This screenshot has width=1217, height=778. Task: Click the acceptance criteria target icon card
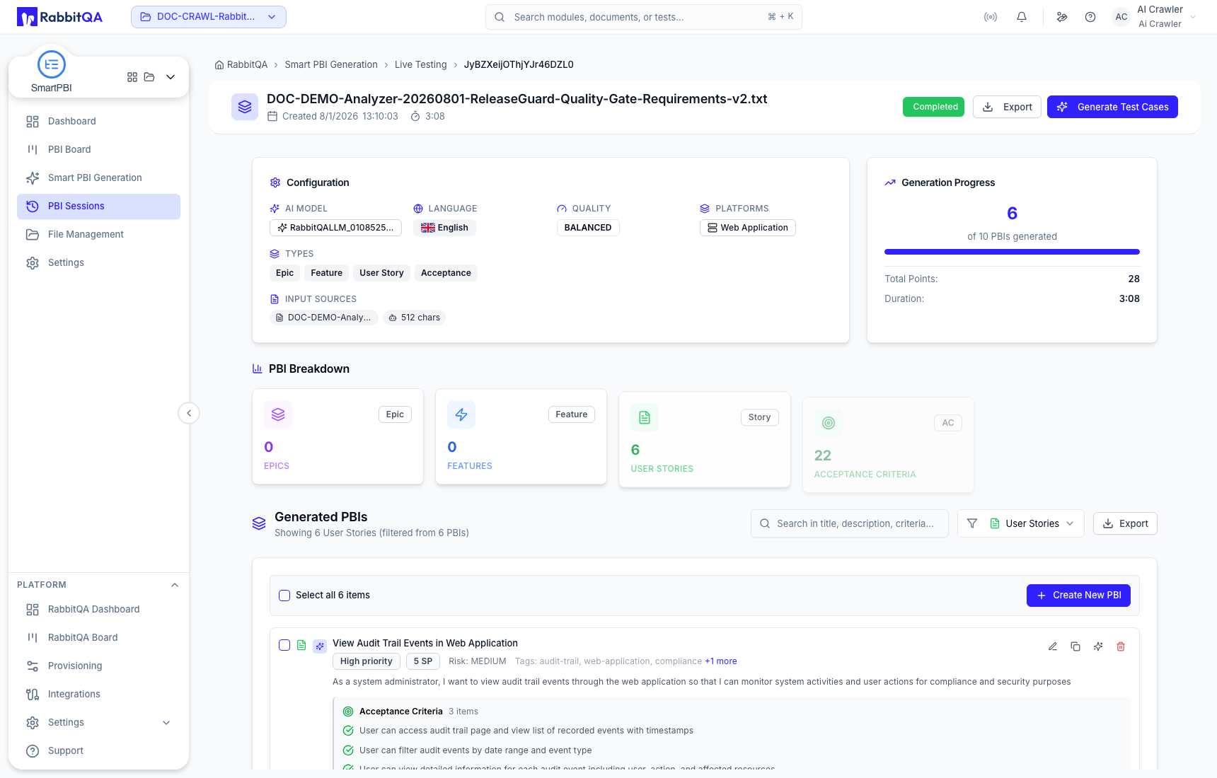[x=829, y=423]
